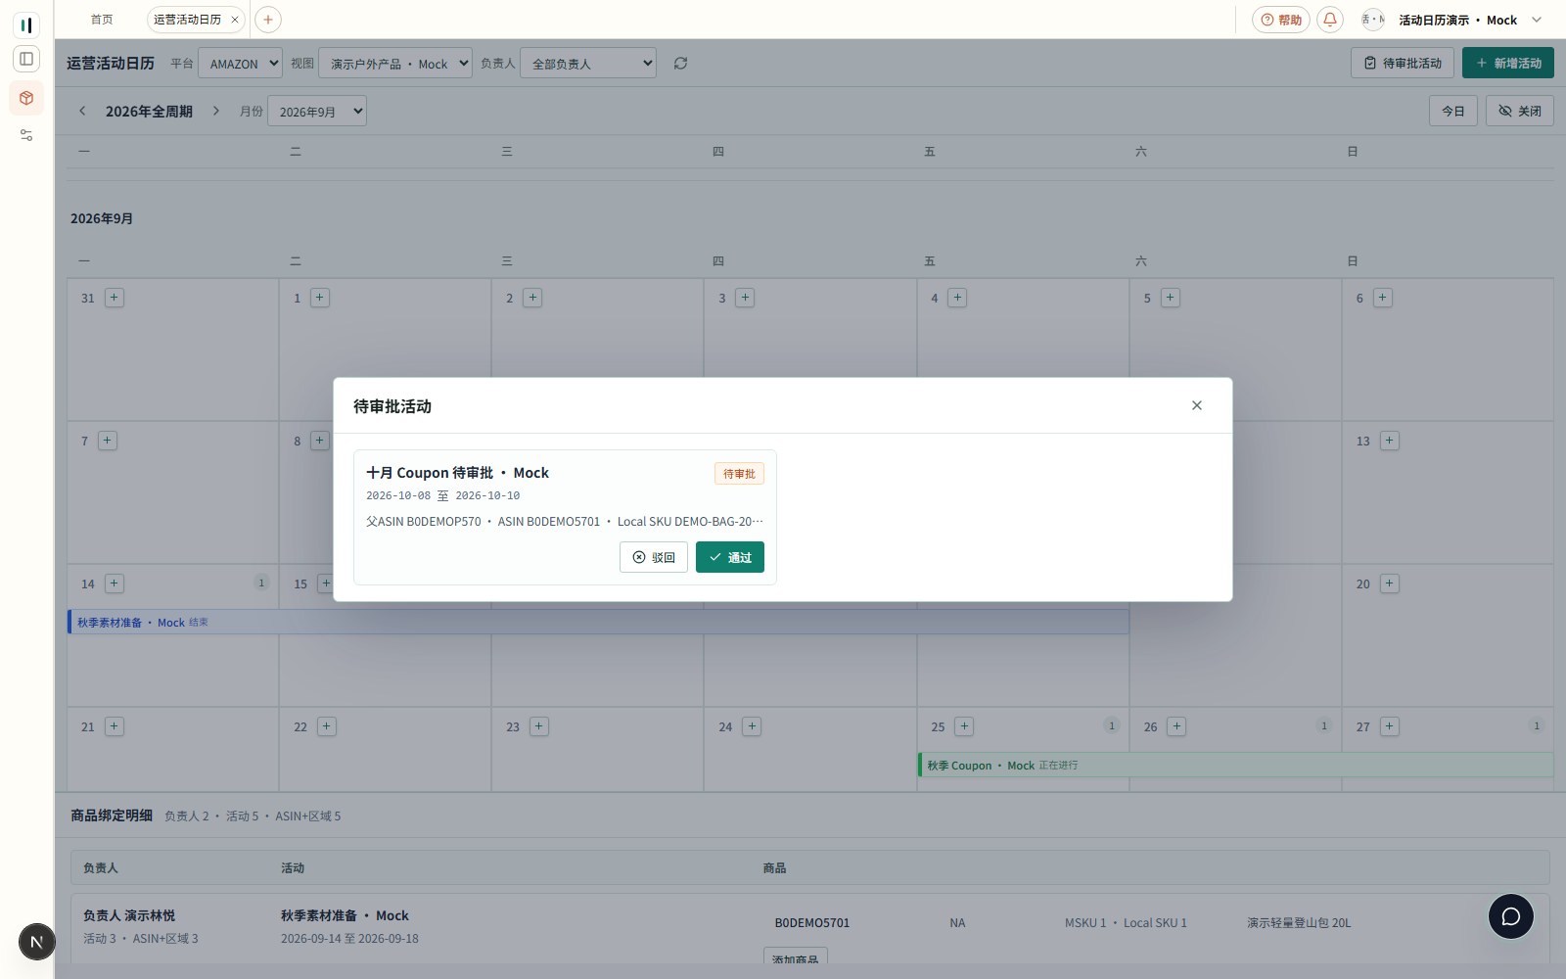Toggle calendar visibility with 关闭 button
Viewport: 1566px width, 979px height.
pyautogui.click(x=1519, y=111)
